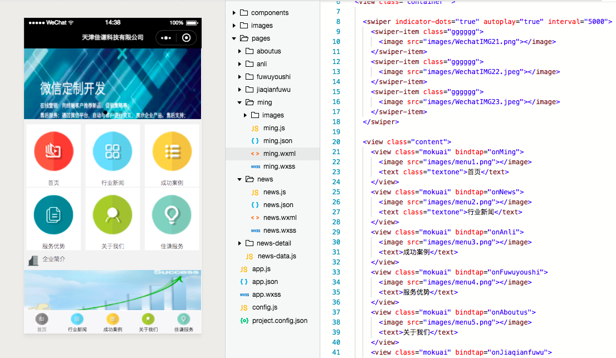Image resolution: width=616 pixels, height=358 pixels.
Task: Open app.wxss file
Action: (x=266, y=295)
